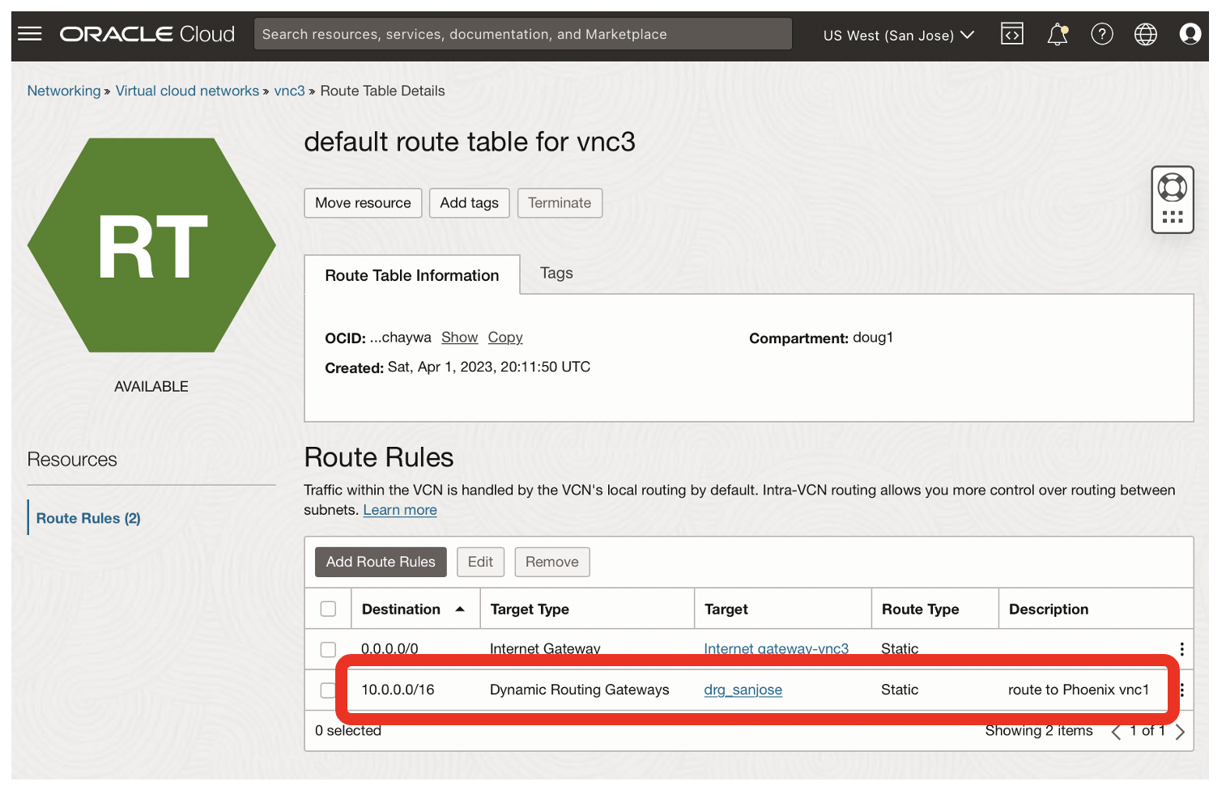The image size is (1226, 790).
Task: Click the search resources field
Action: [522, 33]
